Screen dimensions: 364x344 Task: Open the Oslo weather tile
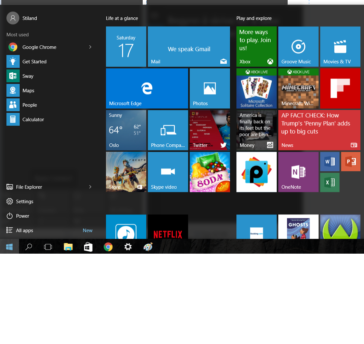click(x=126, y=130)
